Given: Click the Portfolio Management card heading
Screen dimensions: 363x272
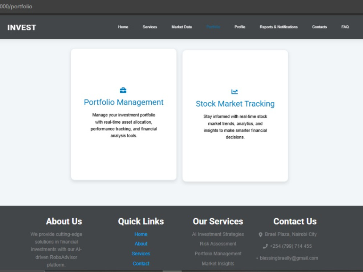Looking at the screenshot, I should click(x=124, y=102).
